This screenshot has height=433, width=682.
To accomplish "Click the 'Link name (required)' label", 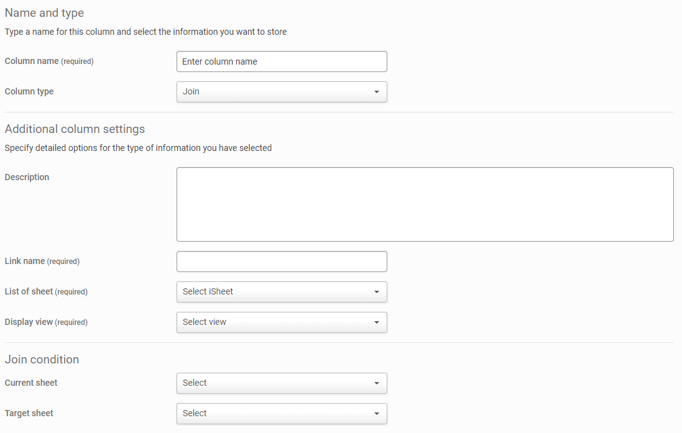I will click(x=42, y=262).
